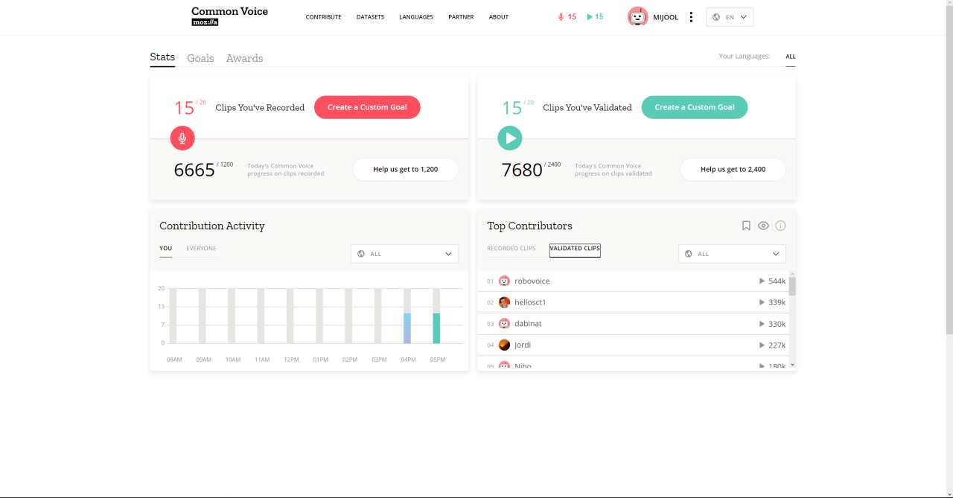The height and width of the screenshot is (498, 953).
Task: Click the bookmark icon in Top Contributors
Action: [x=746, y=226]
